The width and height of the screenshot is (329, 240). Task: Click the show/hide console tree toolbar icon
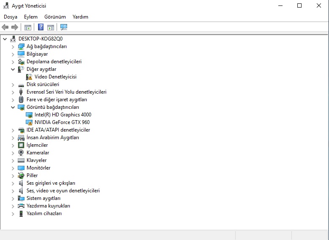[x=28, y=27]
